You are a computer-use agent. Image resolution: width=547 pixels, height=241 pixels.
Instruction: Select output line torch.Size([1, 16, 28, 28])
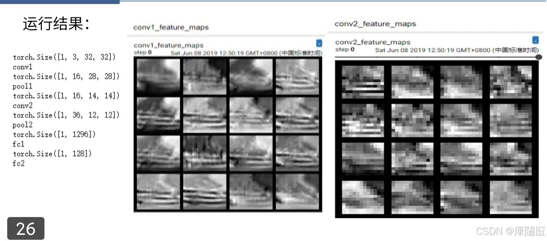tap(66, 77)
